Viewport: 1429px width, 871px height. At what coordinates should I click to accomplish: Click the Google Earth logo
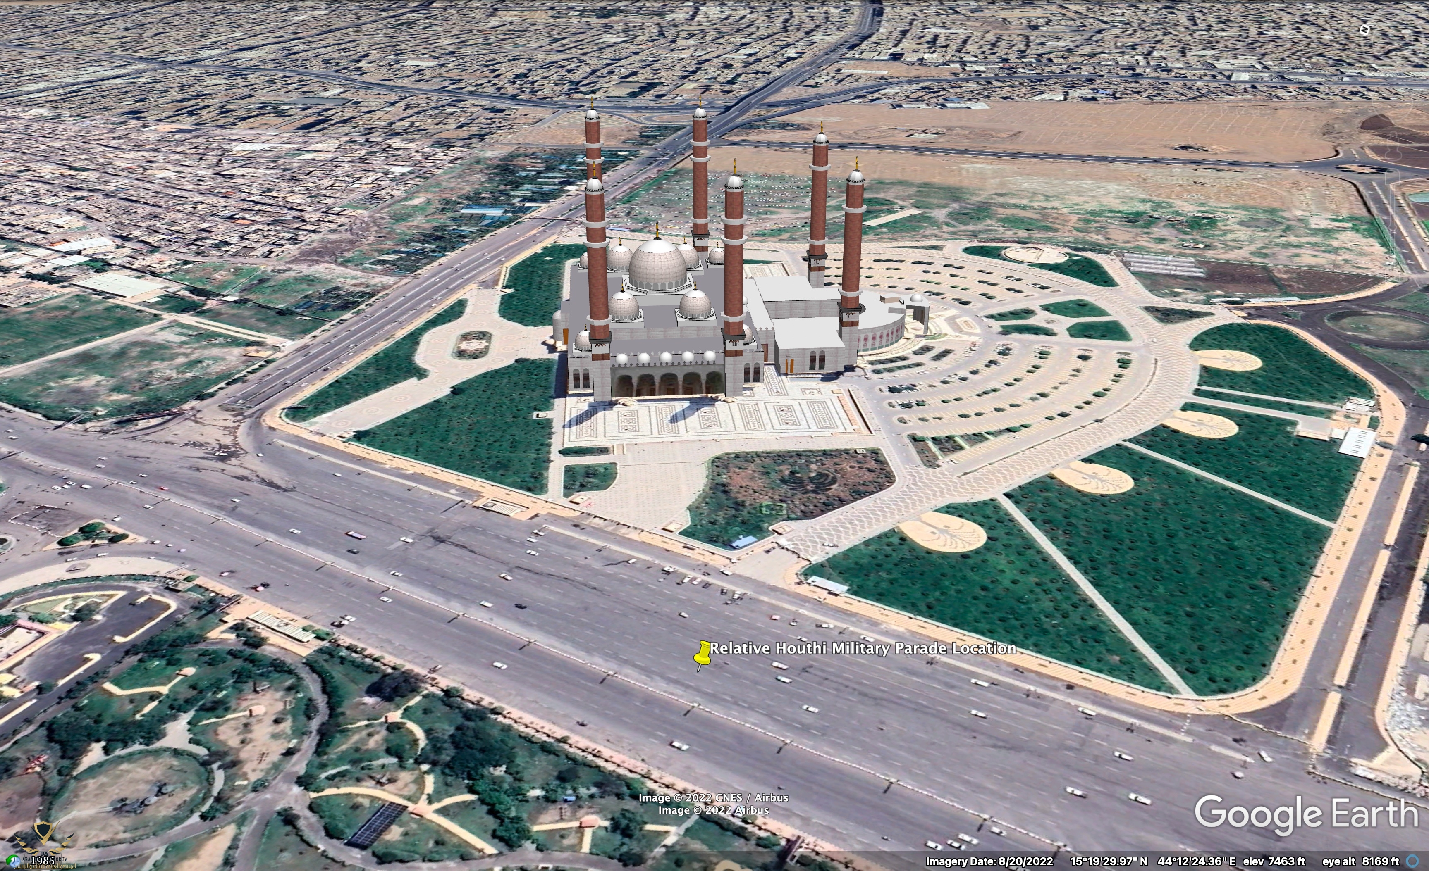tap(1306, 814)
